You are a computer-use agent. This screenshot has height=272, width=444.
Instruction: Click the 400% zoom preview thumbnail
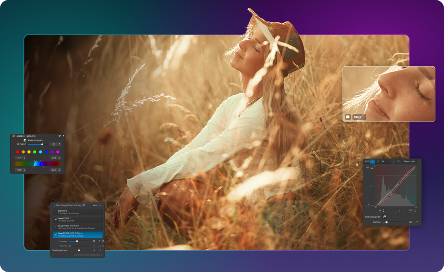(388, 94)
